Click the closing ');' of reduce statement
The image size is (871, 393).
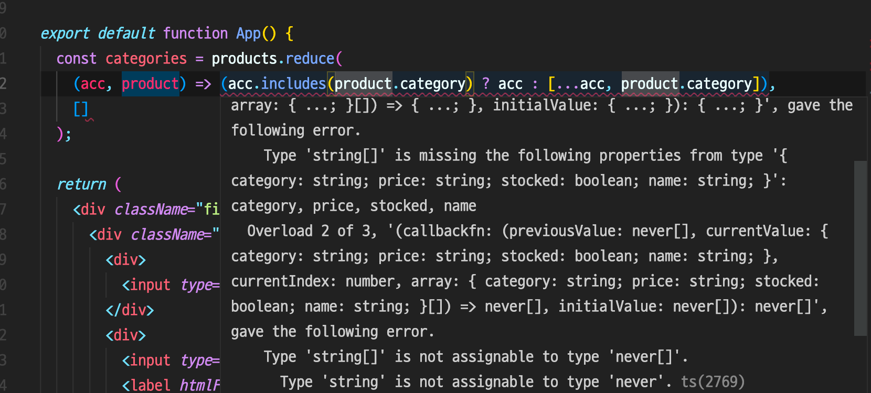coord(64,134)
